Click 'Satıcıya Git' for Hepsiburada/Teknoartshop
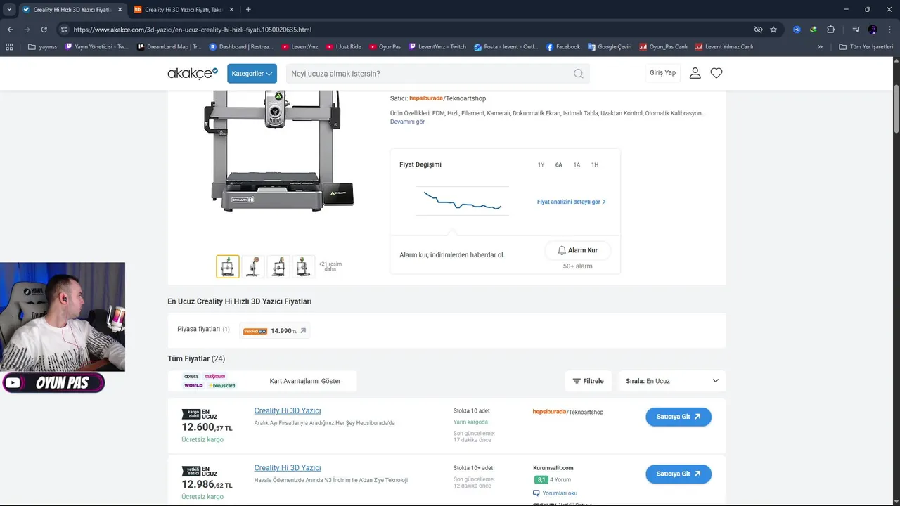The height and width of the screenshot is (506, 900). click(x=679, y=417)
